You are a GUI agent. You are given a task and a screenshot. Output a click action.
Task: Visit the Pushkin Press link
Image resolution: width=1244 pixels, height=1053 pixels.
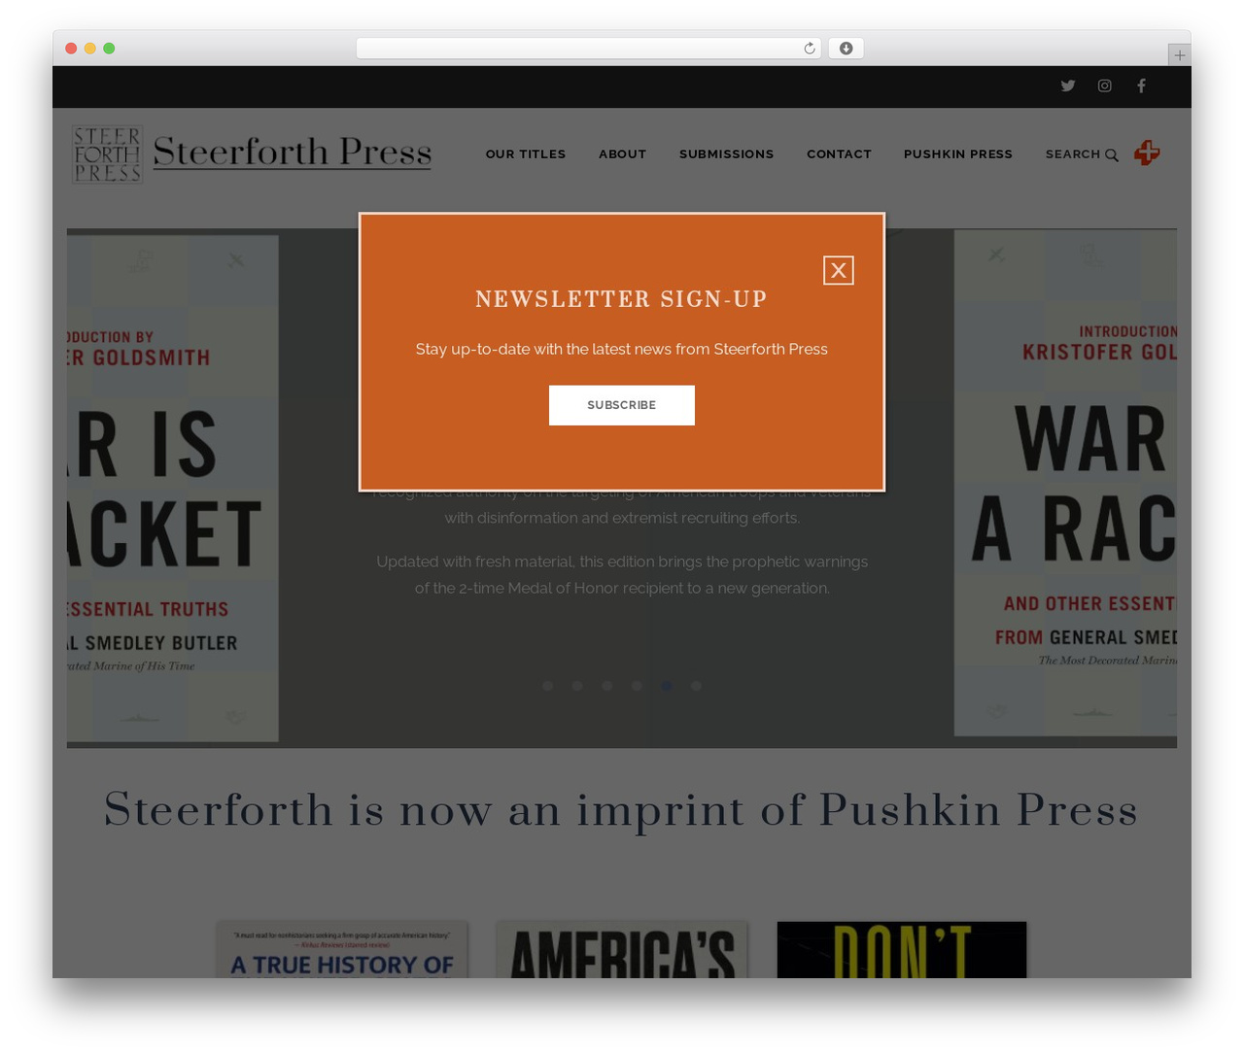pos(958,153)
